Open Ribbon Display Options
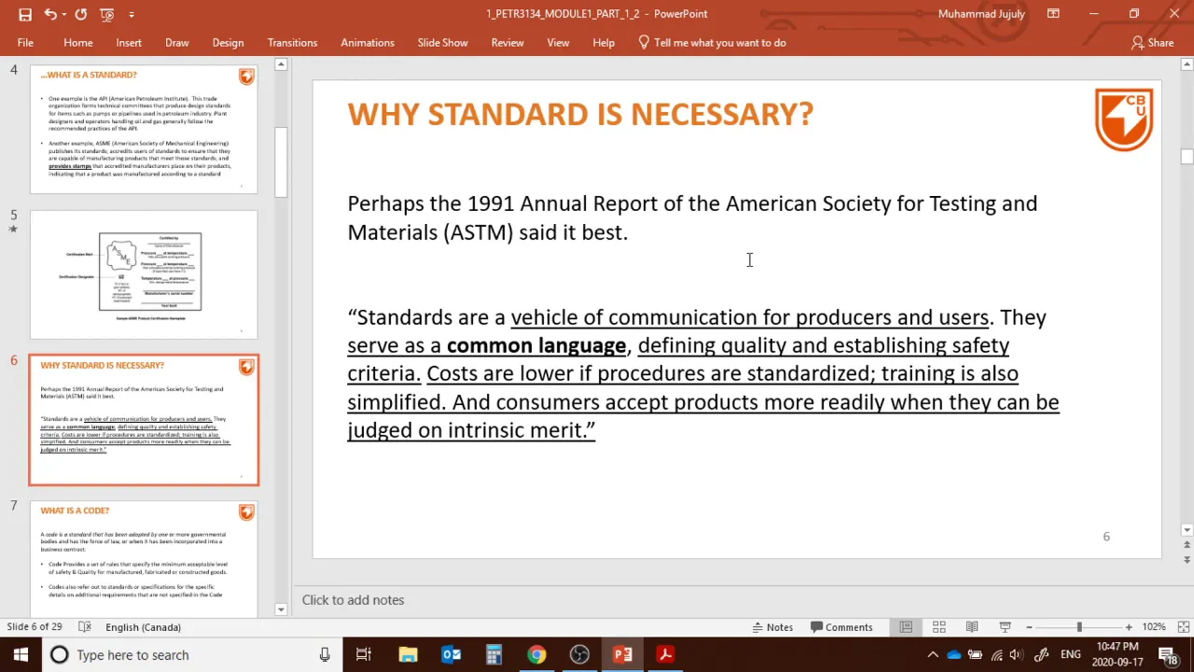The image size is (1194, 672). [1053, 14]
